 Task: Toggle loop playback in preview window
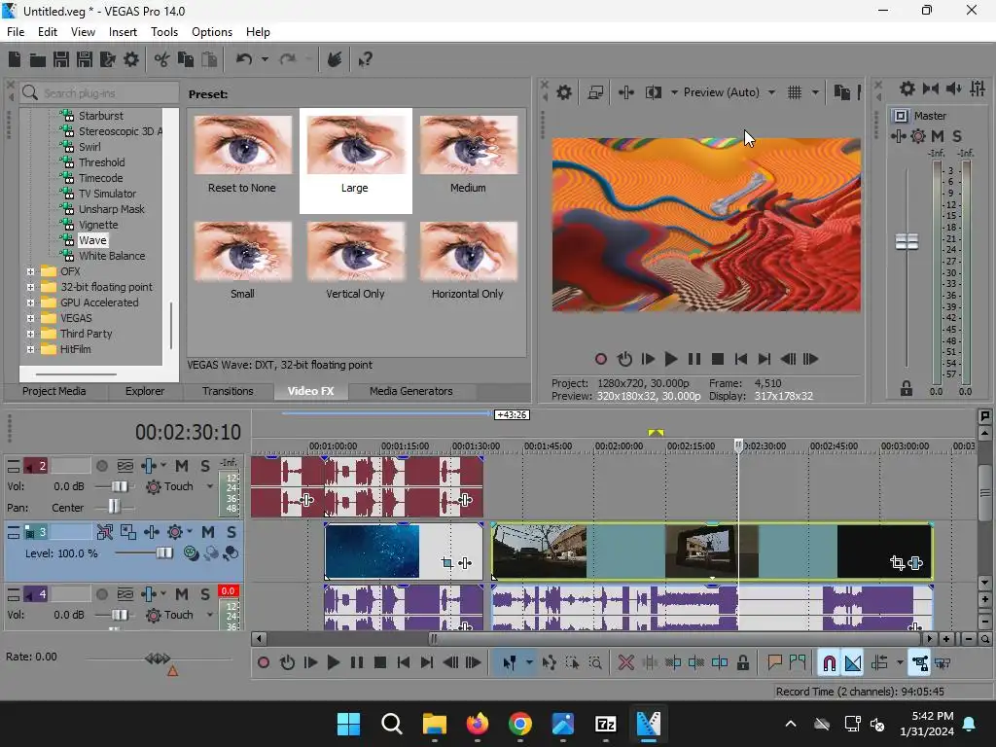tap(624, 360)
